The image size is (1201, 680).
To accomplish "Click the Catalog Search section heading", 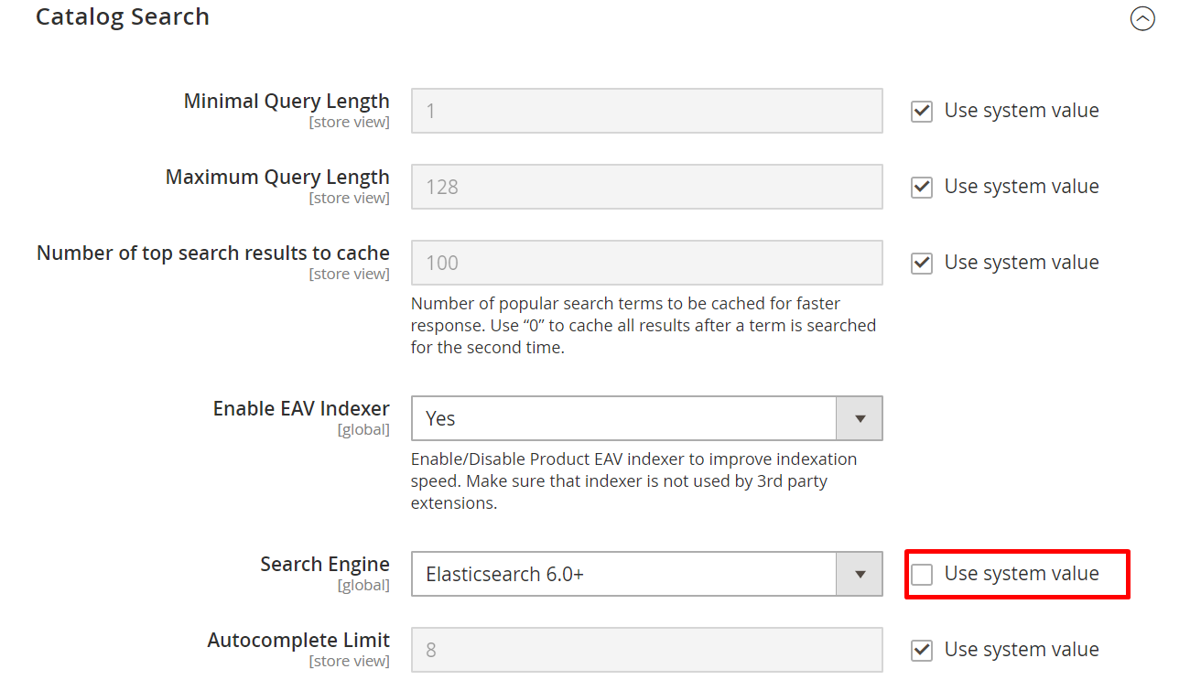I will click(x=122, y=16).
